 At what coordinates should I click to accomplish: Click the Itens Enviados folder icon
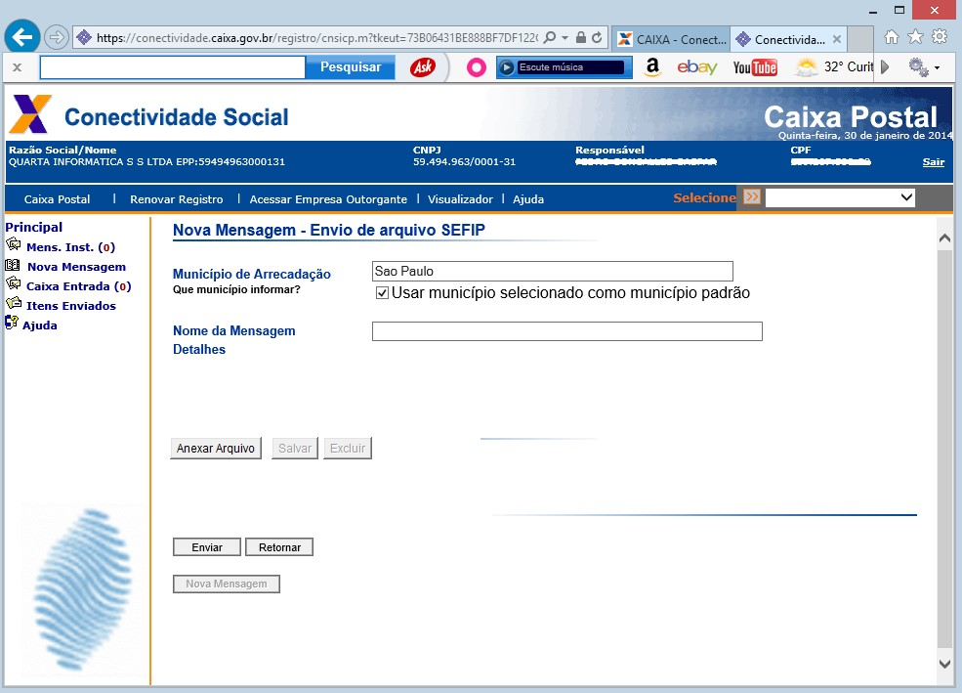(14, 303)
